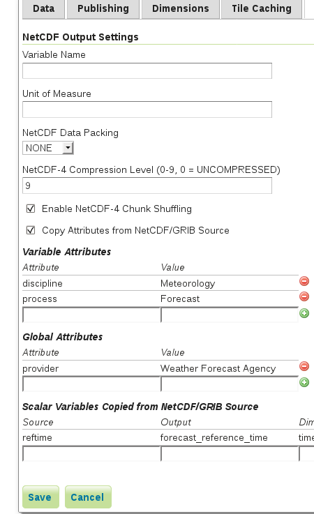Switch to the Data tab
Screen dimensions: 314x514
(44, 8)
